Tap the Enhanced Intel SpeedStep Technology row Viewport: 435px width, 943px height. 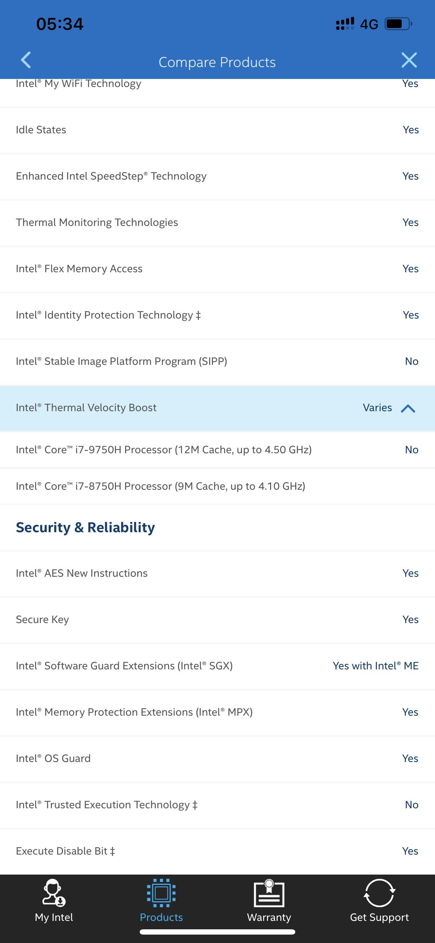(x=217, y=176)
